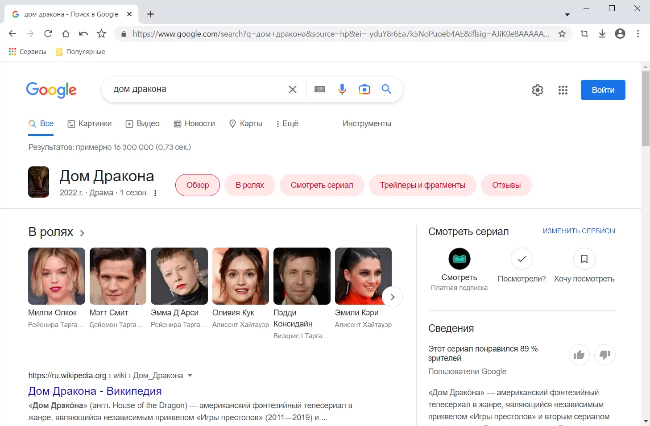Open the browser profile icon

[620, 33]
